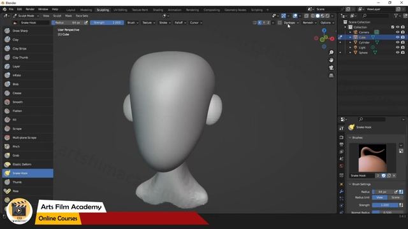Open the Cursor dropdown in header
This screenshot has height=229, width=408.
[x=196, y=23]
